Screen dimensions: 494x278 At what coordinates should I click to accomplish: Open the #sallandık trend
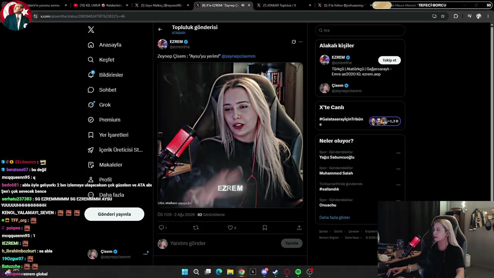coord(329,189)
